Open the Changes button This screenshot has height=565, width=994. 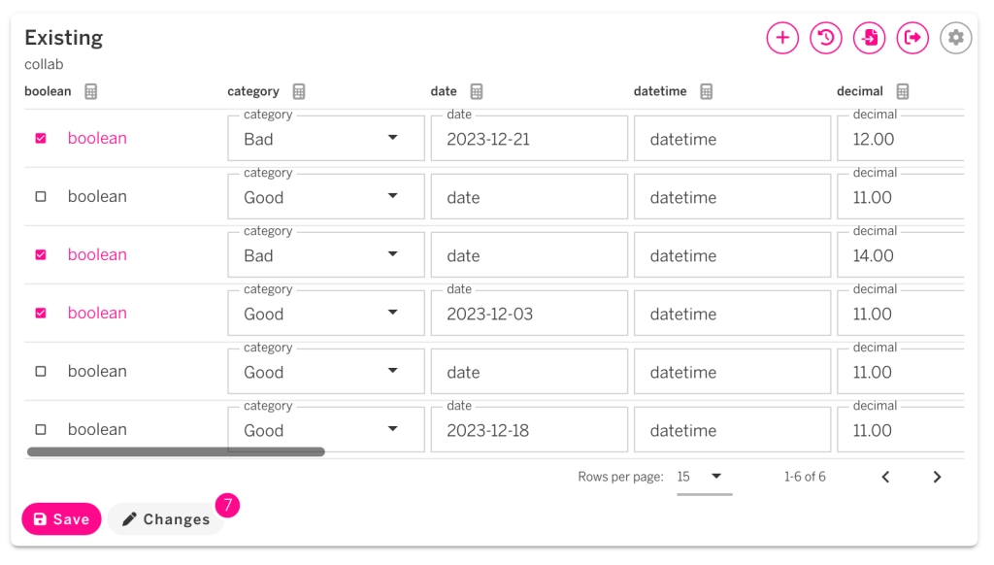165,519
